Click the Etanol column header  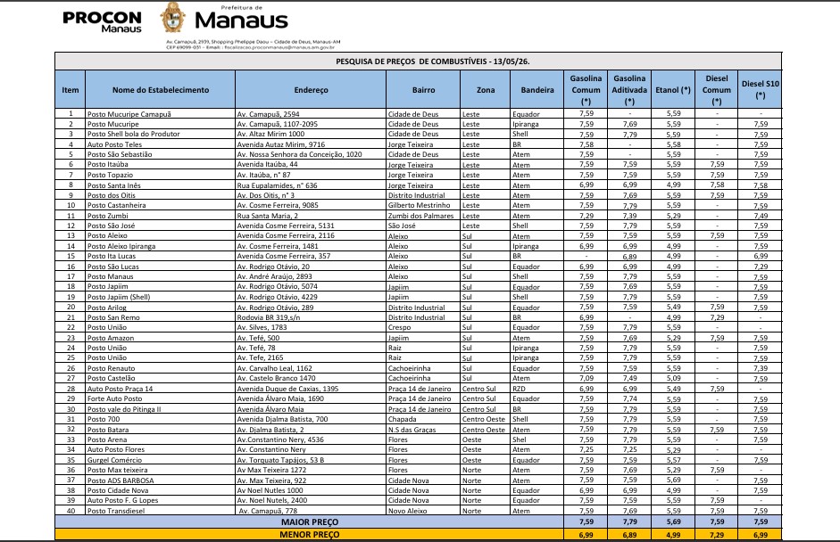pyautogui.click(x=673, y=90)
